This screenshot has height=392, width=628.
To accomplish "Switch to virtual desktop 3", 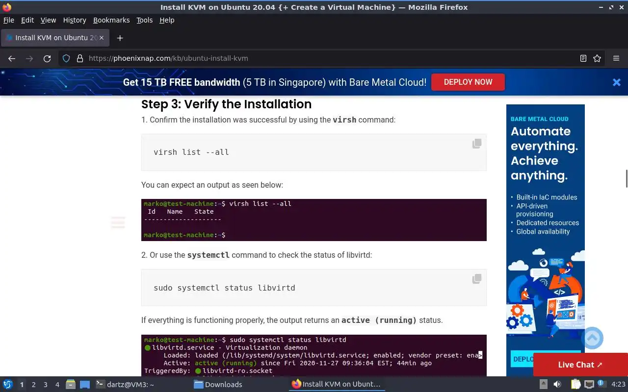I will 46,385.
